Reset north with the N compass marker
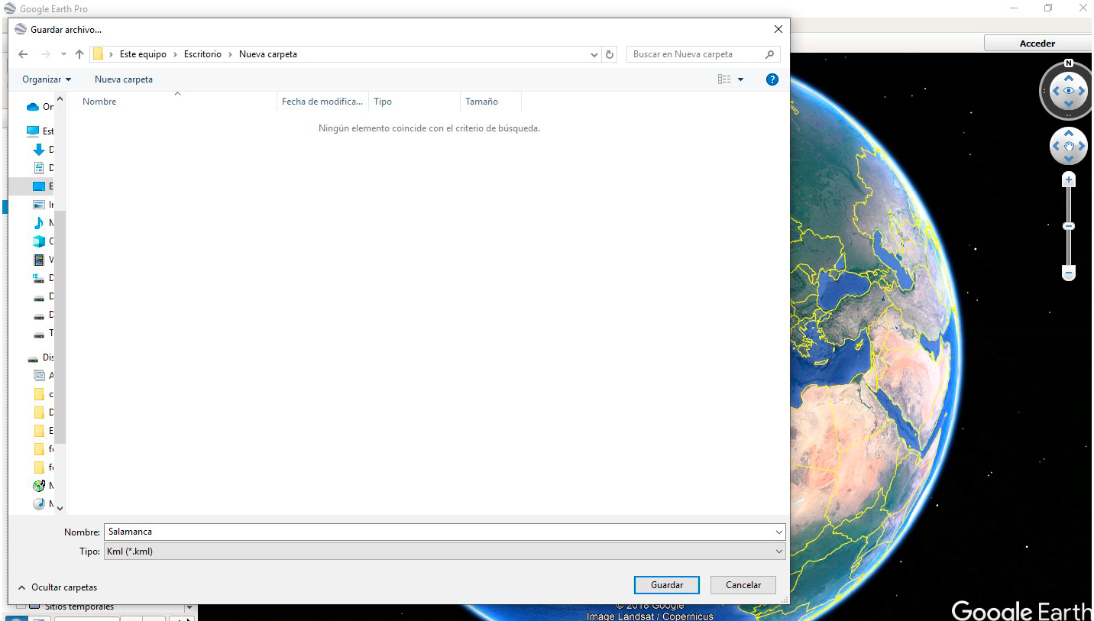Viewport: 1094px width, 621px height. pyautogui.click(x=1069, y=63)
